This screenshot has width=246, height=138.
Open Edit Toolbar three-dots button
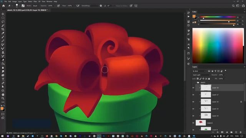[x=3, y=102]
